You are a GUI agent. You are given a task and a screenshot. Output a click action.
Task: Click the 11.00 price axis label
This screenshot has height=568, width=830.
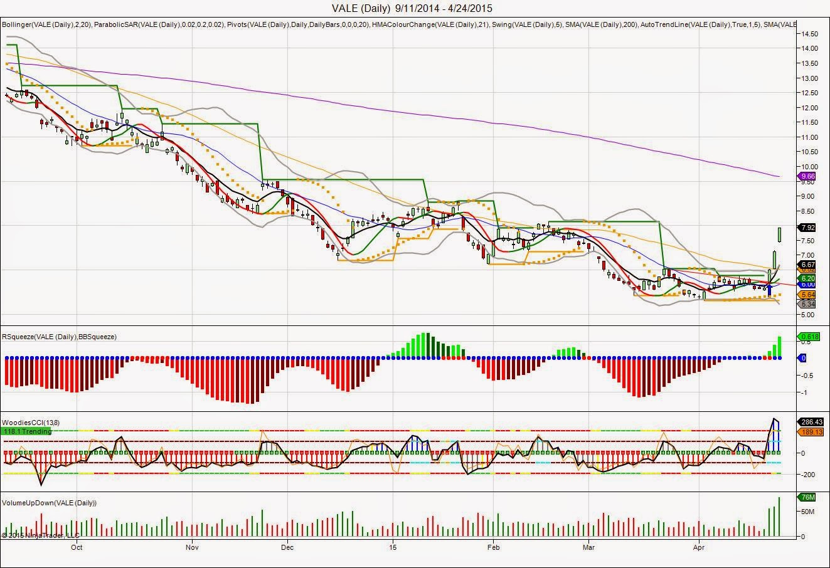[x=809, y=137]
